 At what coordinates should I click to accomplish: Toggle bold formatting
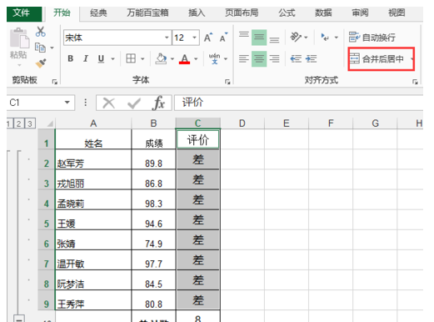click(71, 58)
